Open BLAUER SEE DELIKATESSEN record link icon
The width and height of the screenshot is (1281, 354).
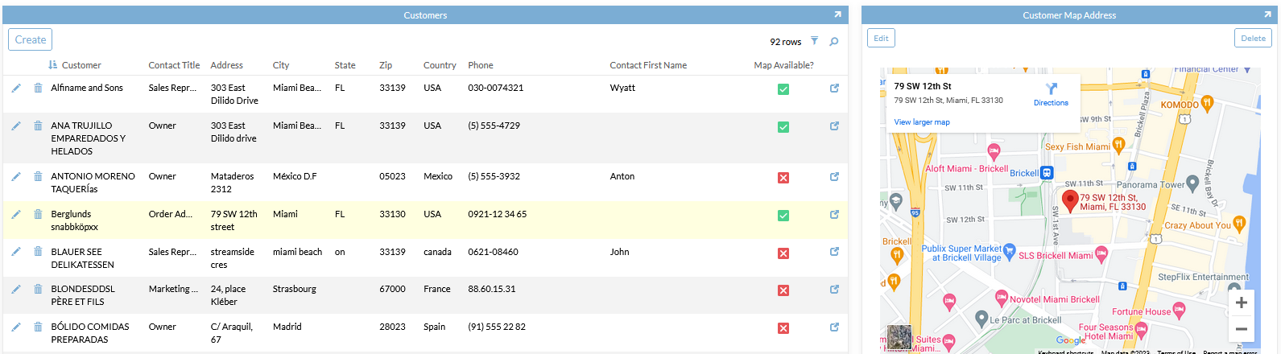click(x=834, y=252)
